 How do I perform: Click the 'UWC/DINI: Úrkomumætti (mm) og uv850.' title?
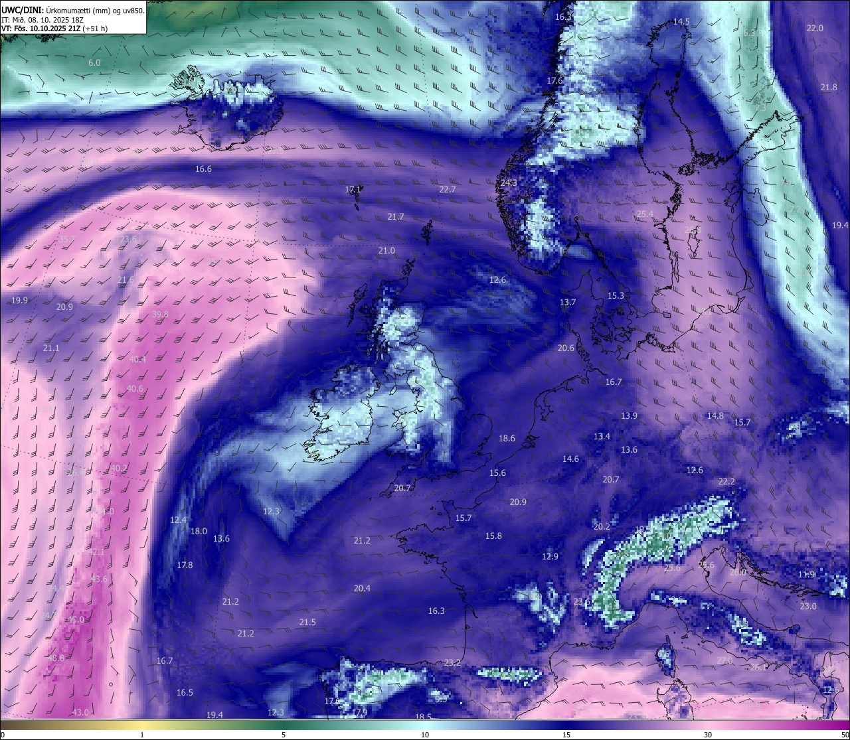[x=72, y=10]
